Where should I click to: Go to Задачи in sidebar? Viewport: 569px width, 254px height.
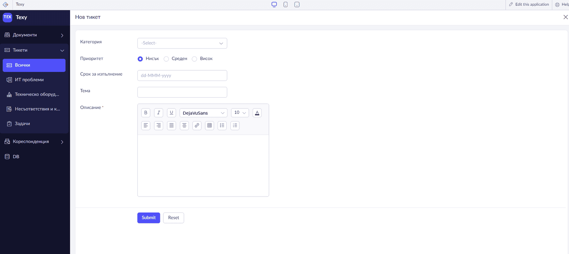click(34, 124)
